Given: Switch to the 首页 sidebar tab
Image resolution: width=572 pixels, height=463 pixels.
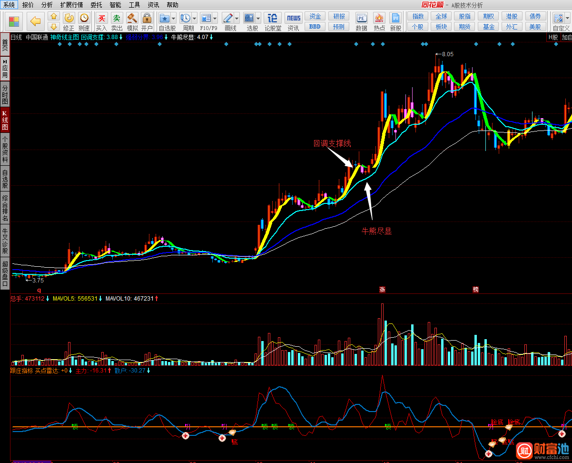Looking at the screenshot, I should click(5, 45).
